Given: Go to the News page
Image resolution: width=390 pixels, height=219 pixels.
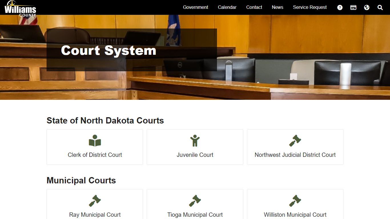Looking at the screenshot, I should [x=278, y=7].
